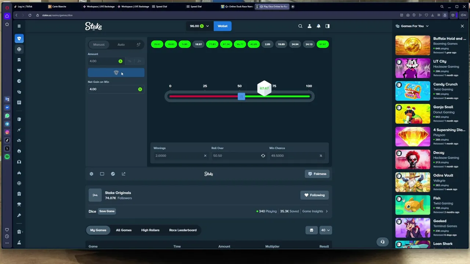
Task: Open Instagram in Opera sidebar
Action: [7, 132]
